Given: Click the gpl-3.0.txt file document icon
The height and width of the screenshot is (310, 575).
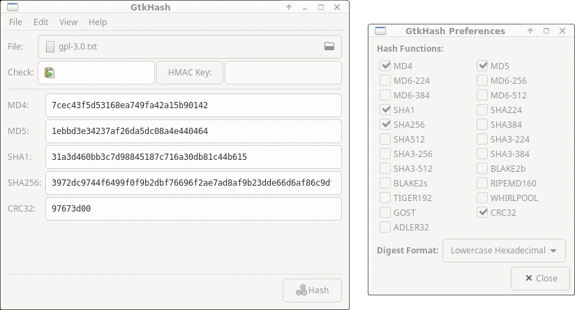Looking at the screenshot, I should [50, 47].
